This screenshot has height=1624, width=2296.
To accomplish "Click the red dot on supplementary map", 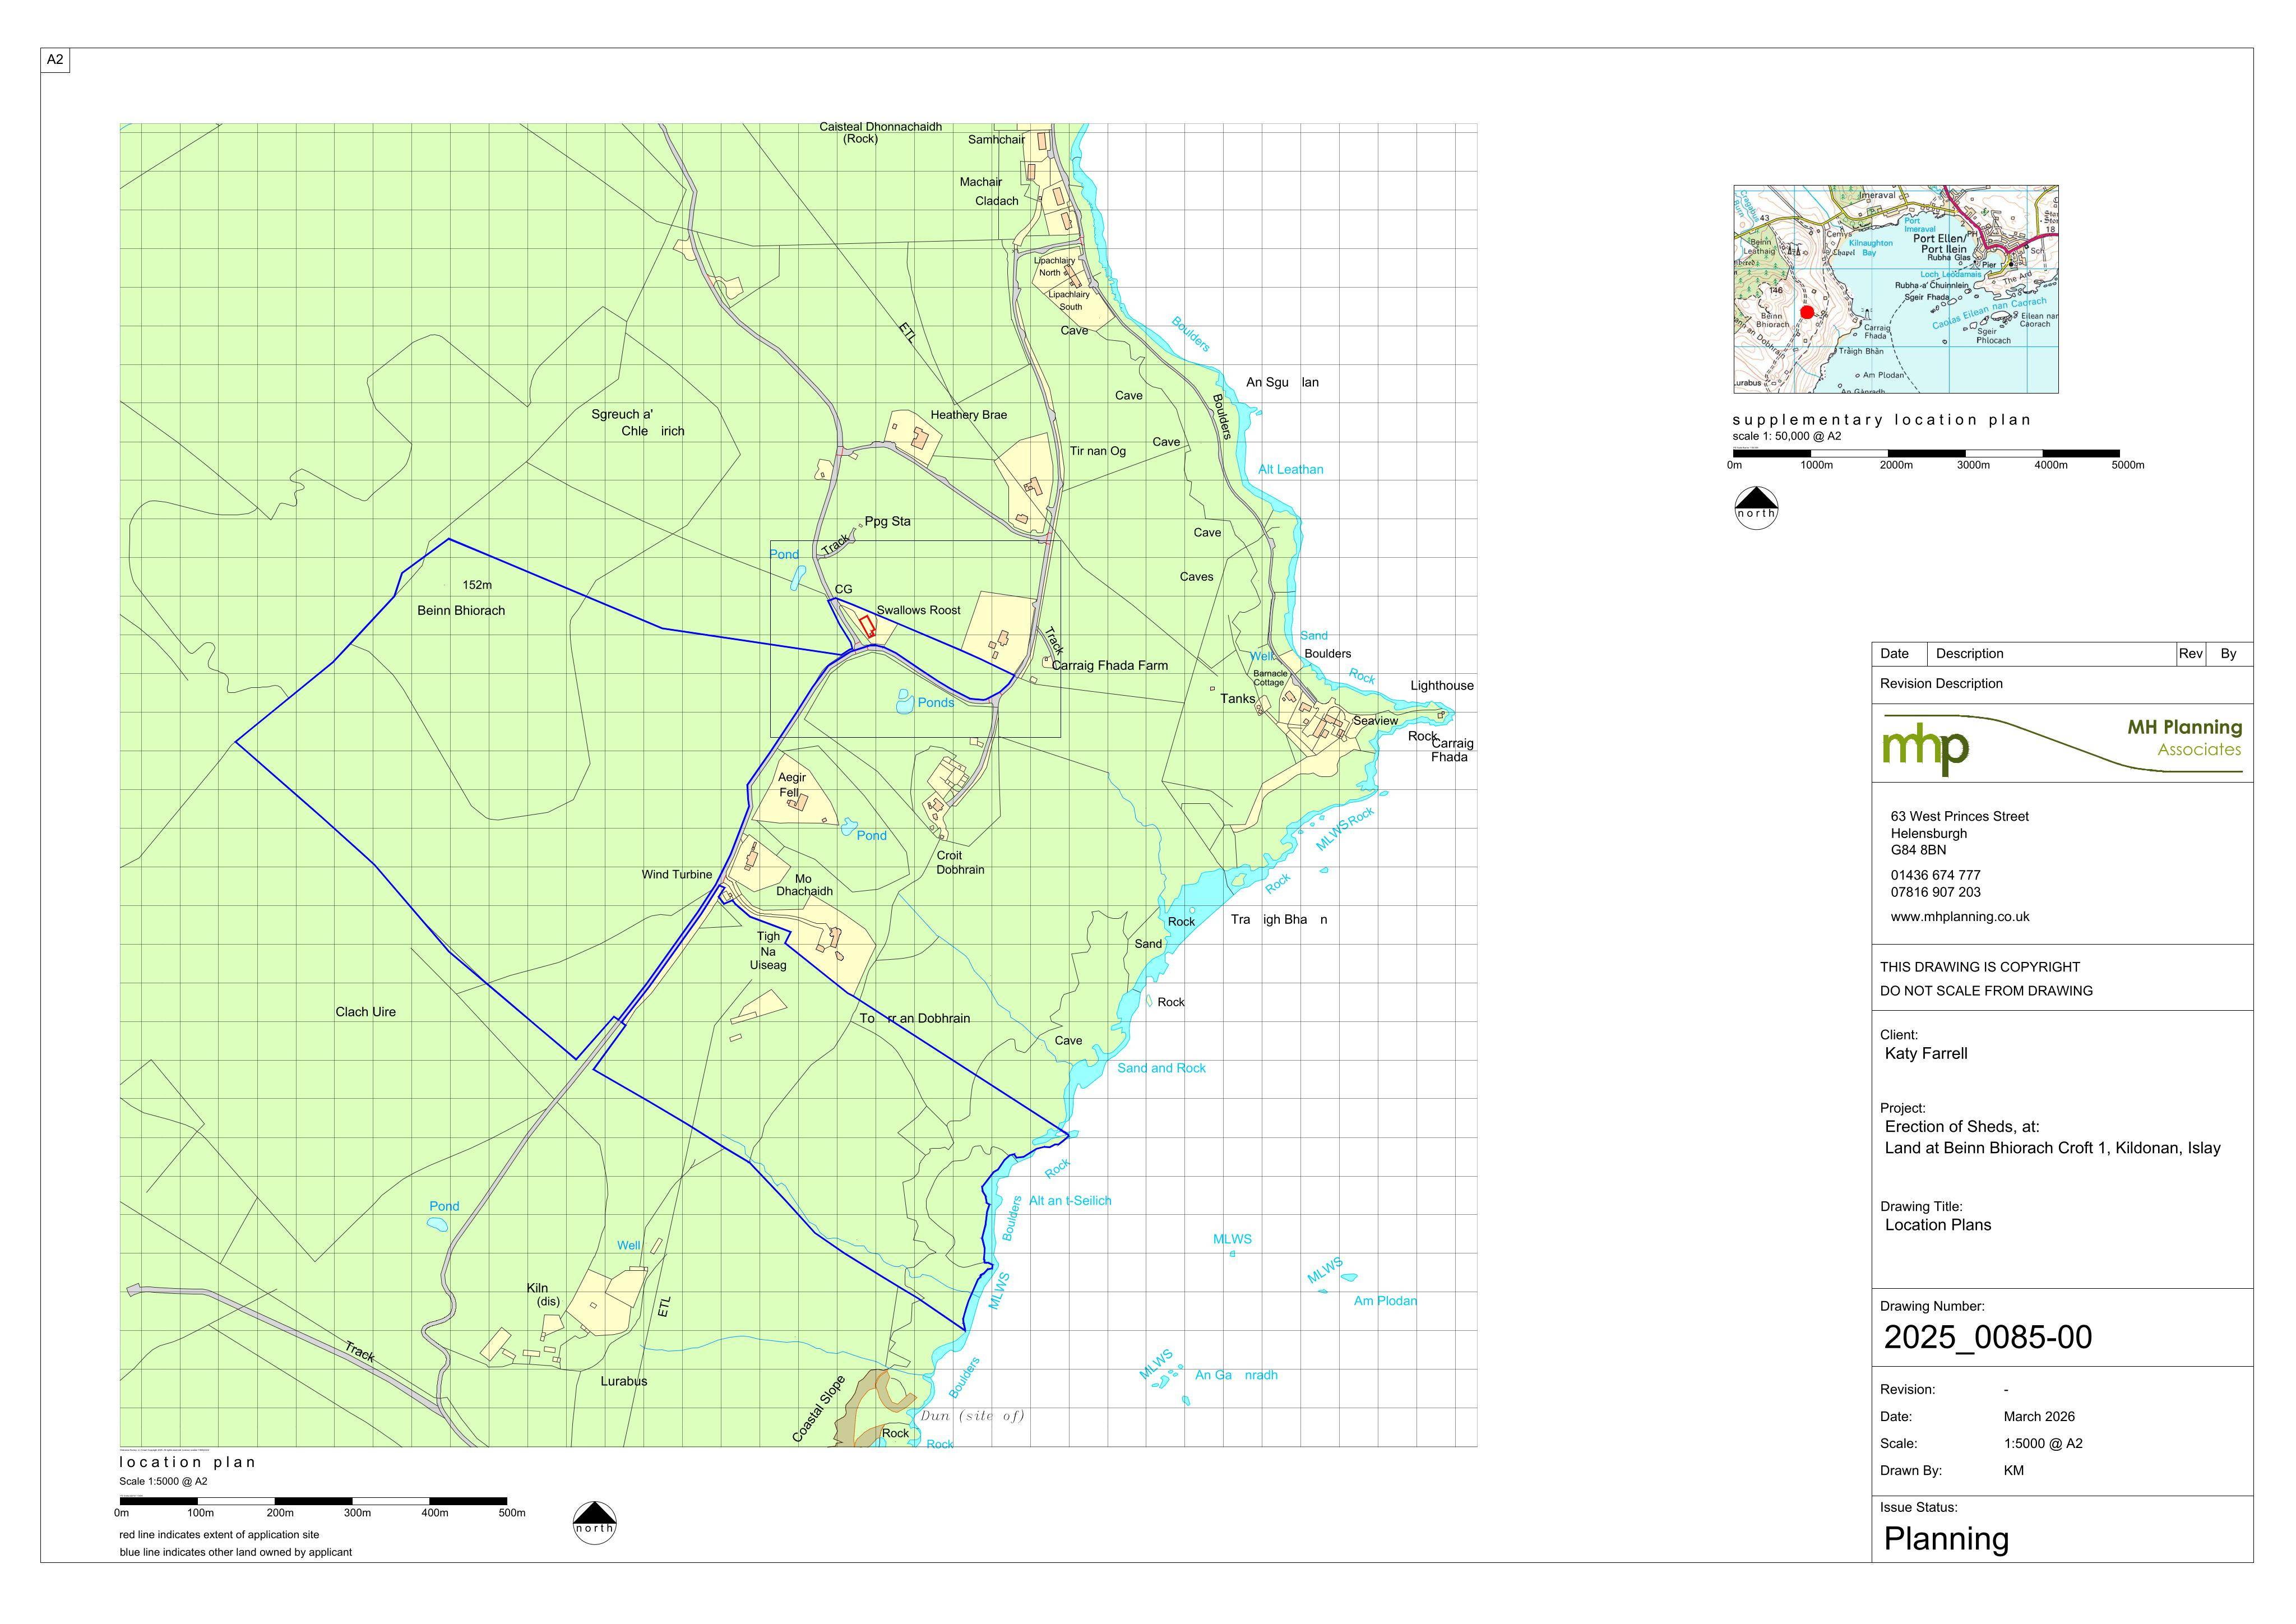I will [1807, 312].
